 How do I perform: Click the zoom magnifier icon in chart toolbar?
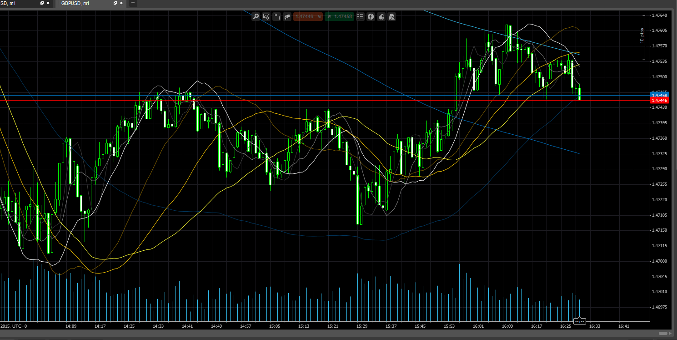click(256, 17)
